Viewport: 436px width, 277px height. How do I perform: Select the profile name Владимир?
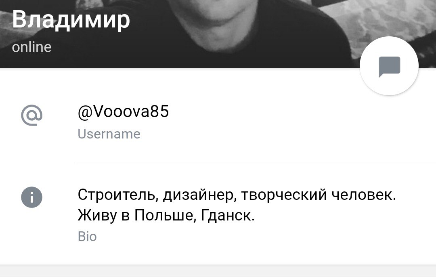tap(71, 19)
